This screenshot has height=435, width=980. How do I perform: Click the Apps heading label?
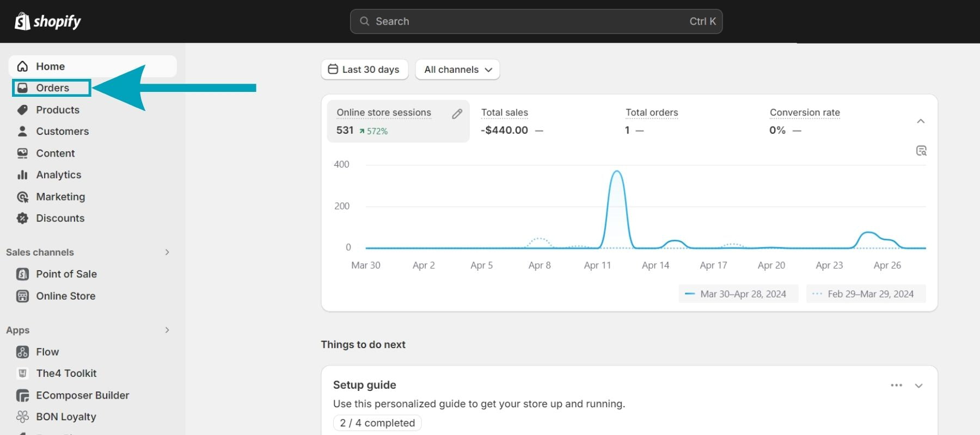[17, 330]
